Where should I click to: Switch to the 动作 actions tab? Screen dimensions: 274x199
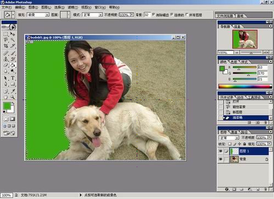[240, 97]
